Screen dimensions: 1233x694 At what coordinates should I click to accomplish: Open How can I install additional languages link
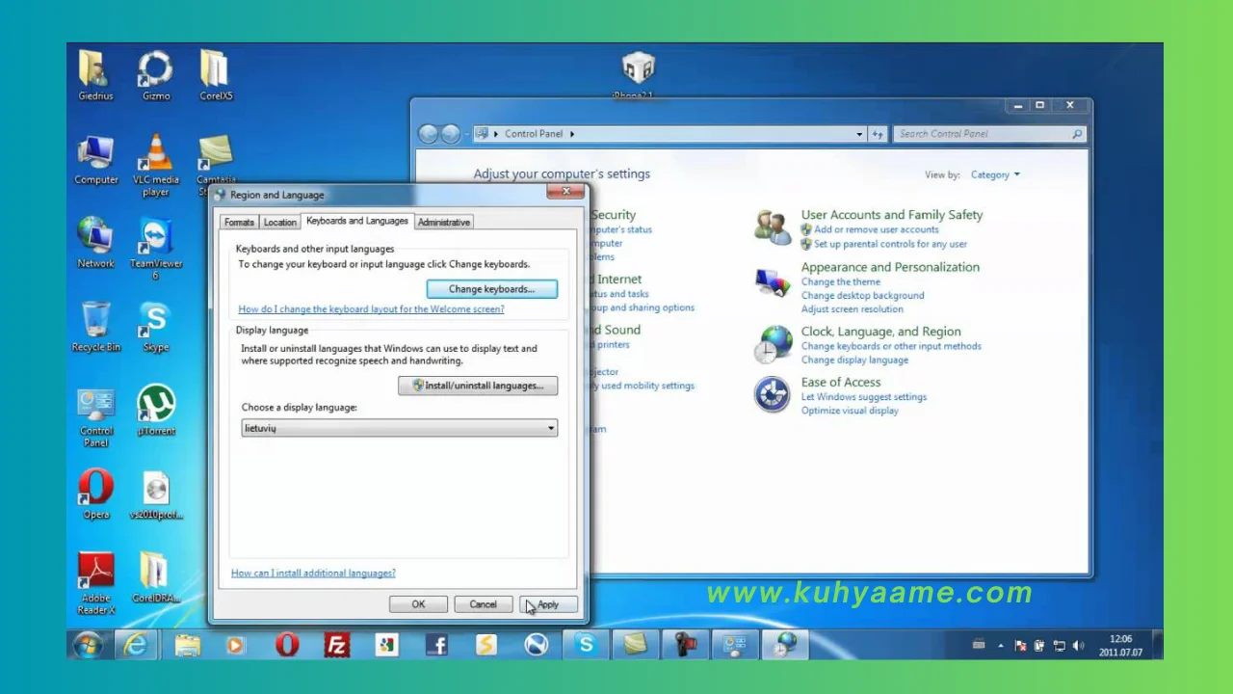[313, 574]
